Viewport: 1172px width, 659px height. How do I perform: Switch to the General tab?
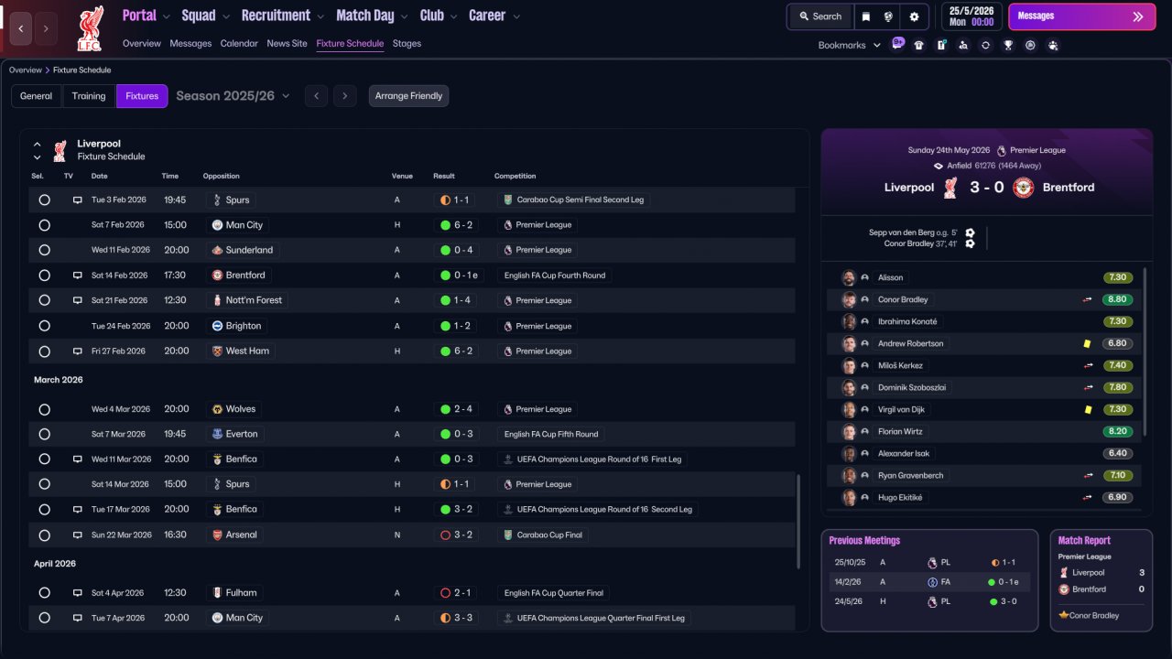[x=37, y=96]
